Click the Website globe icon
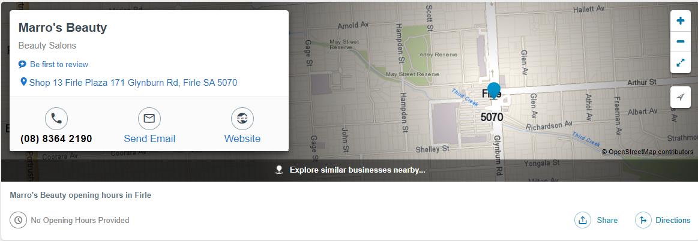 click(x=242, y=119)
